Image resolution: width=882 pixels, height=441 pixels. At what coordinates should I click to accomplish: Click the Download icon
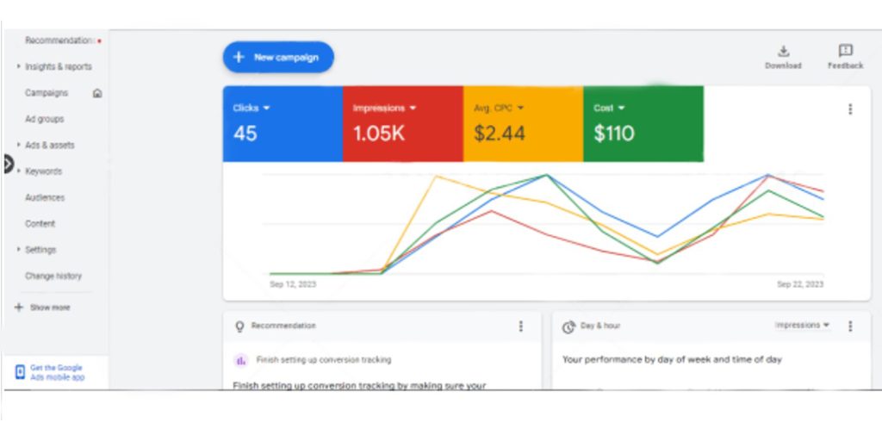pos(783,51)
